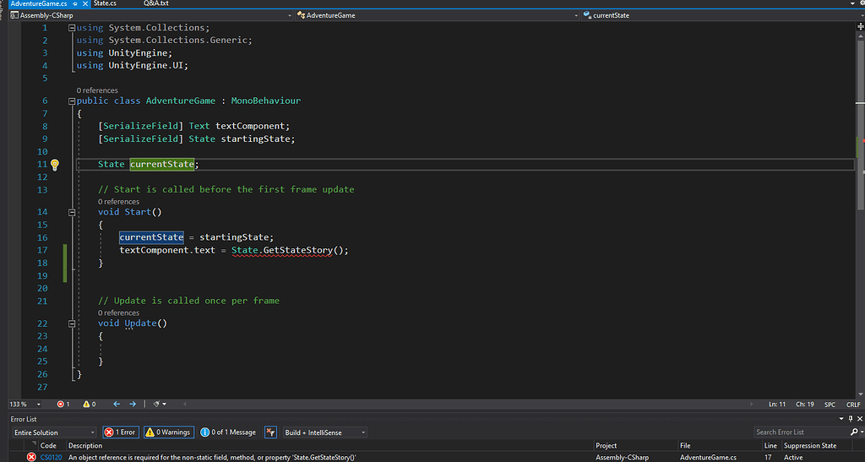
Task: Click the error count indicator in status strip
Action: (63, 404)
